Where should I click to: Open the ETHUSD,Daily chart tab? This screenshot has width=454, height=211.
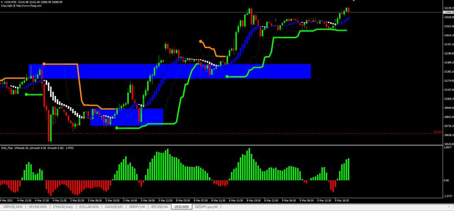(63, 207)
